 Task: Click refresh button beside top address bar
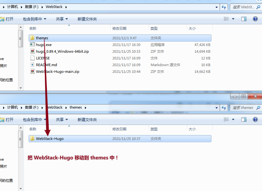[x=224, y=7]
